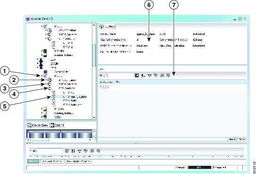Click export icon in the tickets pane toolbar
Viewport: 257px width, 174px height.
[67, 151]
